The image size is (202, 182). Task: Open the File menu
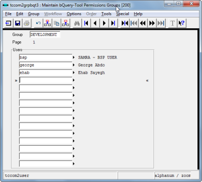[x=8, y=14]
